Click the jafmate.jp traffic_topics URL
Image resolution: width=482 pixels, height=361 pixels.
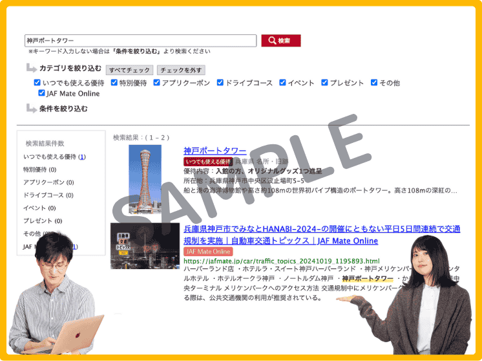click(x=282, y=261)
